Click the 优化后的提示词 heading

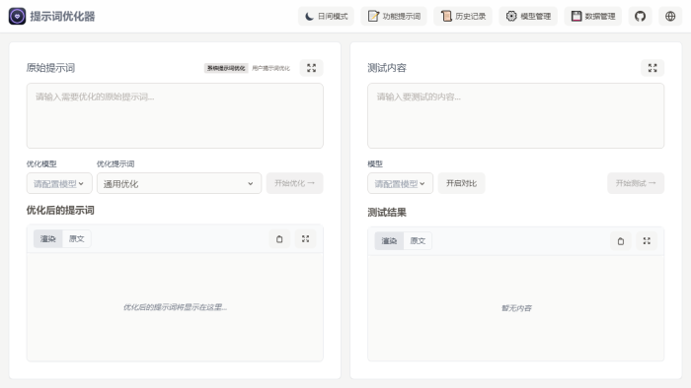click(60, 210)
